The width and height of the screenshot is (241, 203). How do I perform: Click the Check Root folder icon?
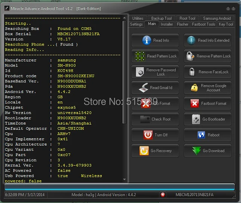(145, 119)
